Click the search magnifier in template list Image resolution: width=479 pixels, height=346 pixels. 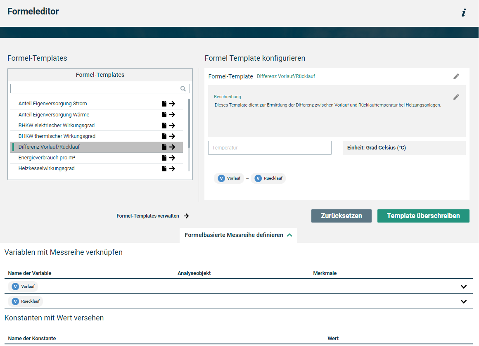(x=183, y=89)
